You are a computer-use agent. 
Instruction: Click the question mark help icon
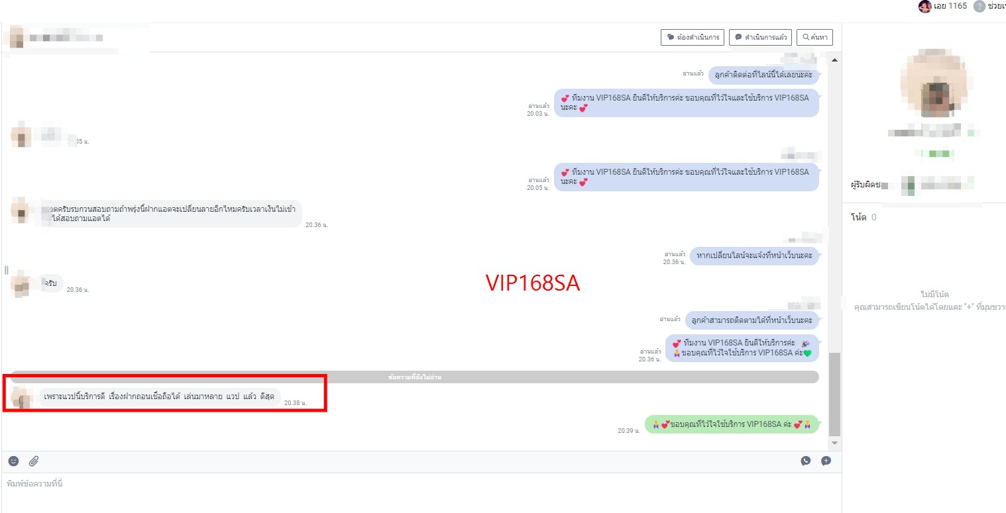coord(979,7)
